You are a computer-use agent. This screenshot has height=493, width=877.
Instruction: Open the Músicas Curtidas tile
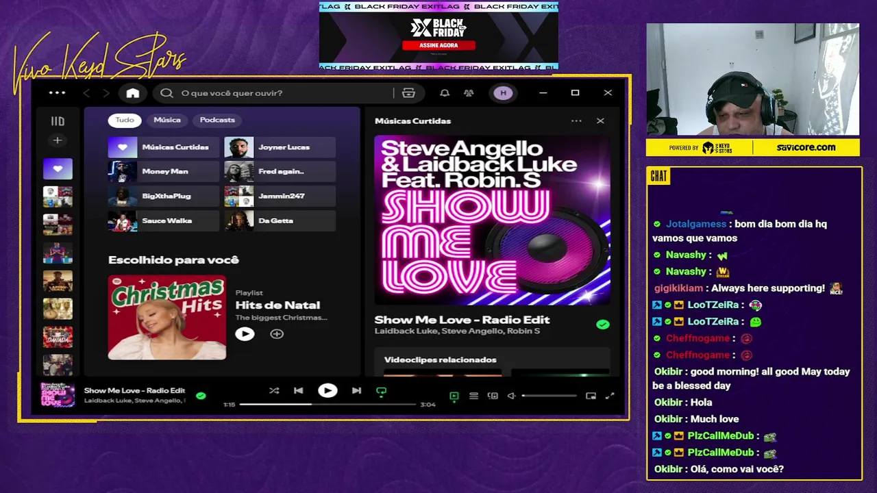point(164,147)
